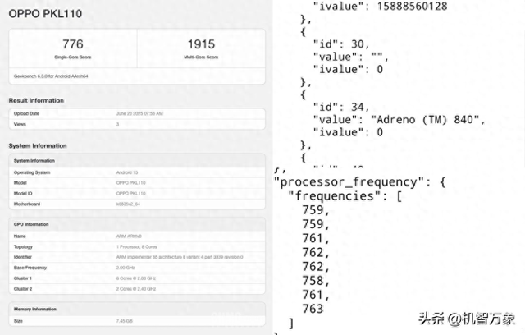525x335 pixels.
Task: Click the System Information table header row
Action: coord(137,161)
